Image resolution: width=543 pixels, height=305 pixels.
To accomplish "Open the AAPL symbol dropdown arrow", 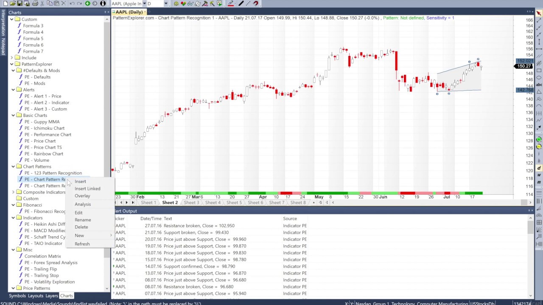I will coord(144,4).
